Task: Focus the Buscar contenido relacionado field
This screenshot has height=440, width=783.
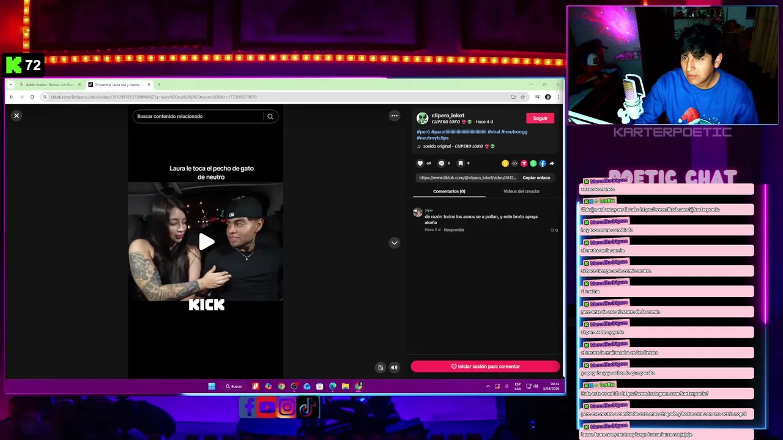Action: (199, 116)
